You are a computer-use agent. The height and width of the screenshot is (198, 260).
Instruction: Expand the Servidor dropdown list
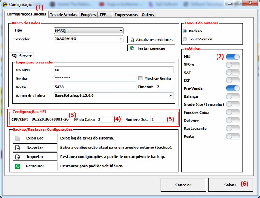121,39
